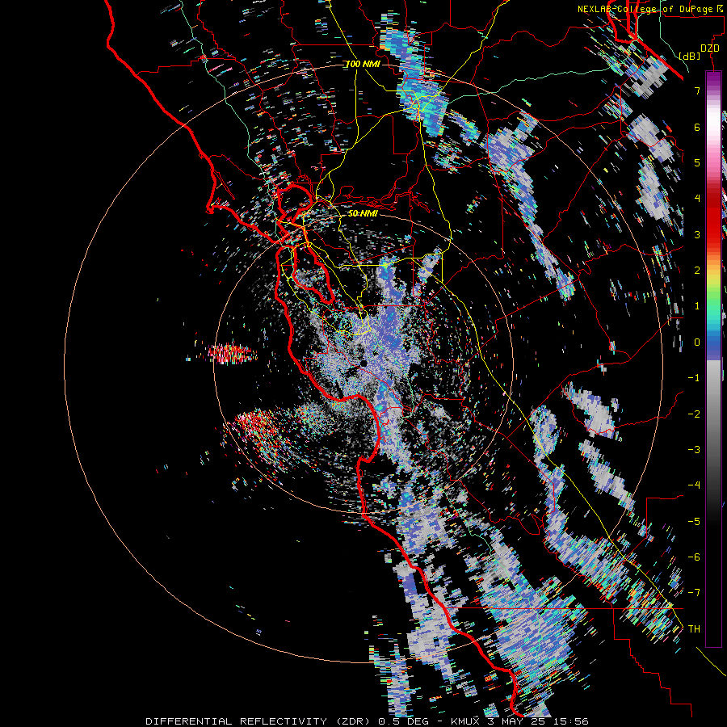Click the "KMUX" radar site identifier
The width and height of the screenshot is (727, 727).
click(465, 721)
